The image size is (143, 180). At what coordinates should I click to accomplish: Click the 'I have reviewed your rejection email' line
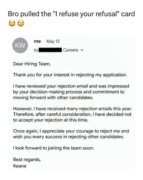[x=71, y=86]
